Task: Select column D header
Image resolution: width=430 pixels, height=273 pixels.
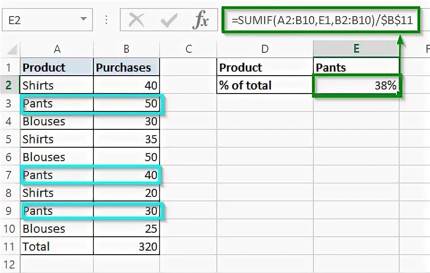Action: click(x=265, y=49)
